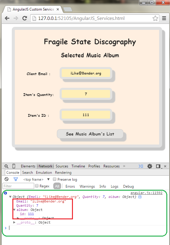Click the object info badge icon
The image size is (170, 245).
click(140, 197)
